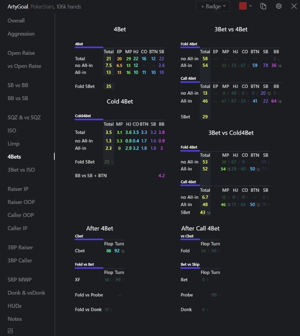
Task: Open the Donk & vsDonk section
Action: (26, 293)
